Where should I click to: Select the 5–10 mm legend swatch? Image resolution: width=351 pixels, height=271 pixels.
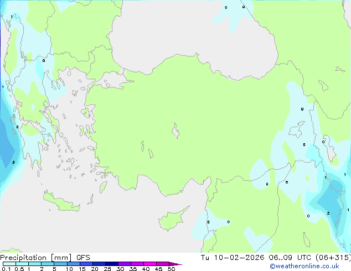(x=60, y=264)
